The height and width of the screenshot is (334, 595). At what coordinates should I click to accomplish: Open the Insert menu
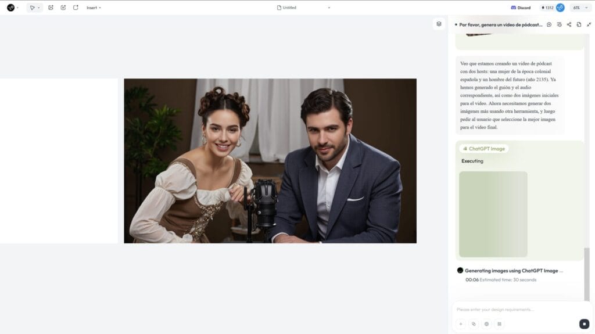(94, 8)
